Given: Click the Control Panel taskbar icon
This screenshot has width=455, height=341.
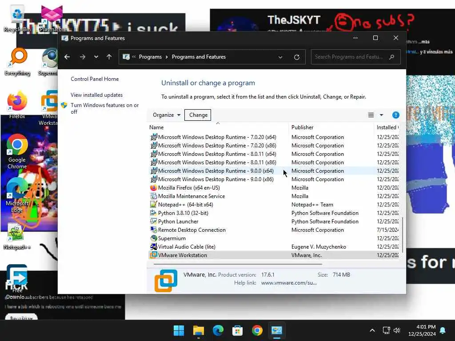Looking at the screenshot, I should click(x=276, y=330).
